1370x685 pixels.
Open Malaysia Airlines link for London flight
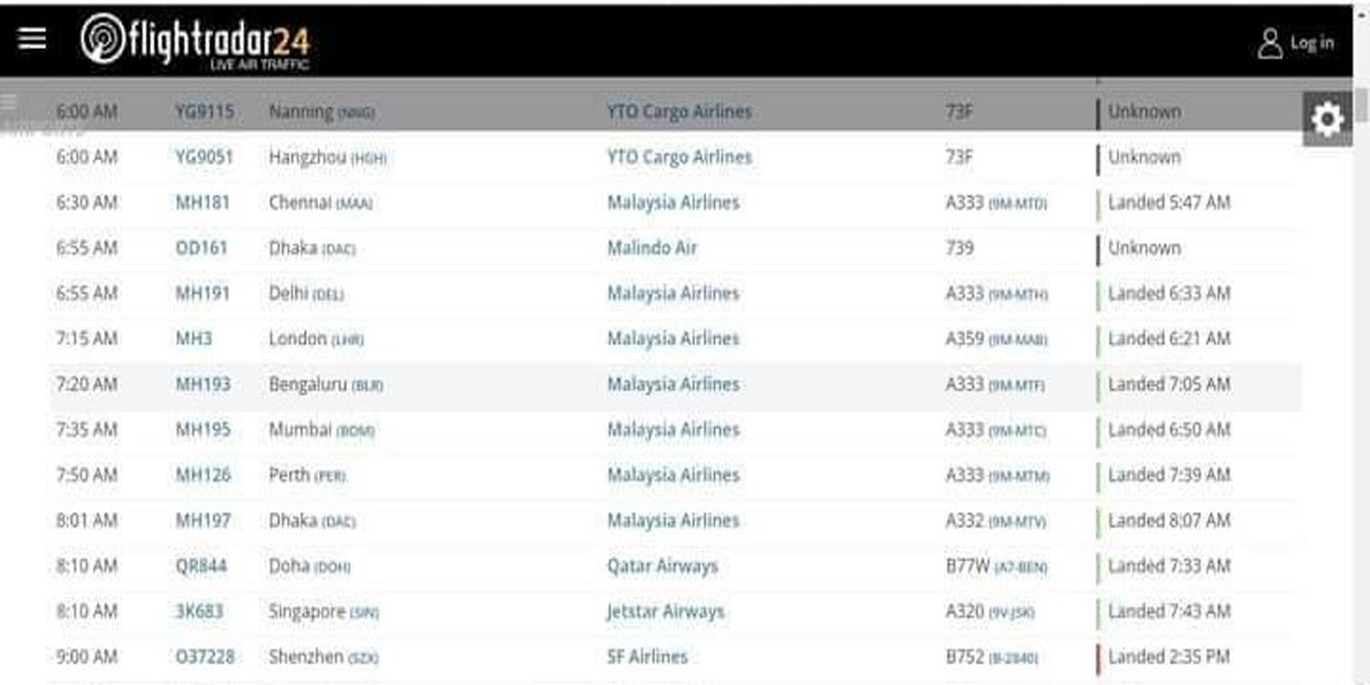(x=673, y=339)
